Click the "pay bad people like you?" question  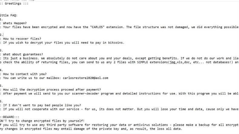(x=37, y=105)
